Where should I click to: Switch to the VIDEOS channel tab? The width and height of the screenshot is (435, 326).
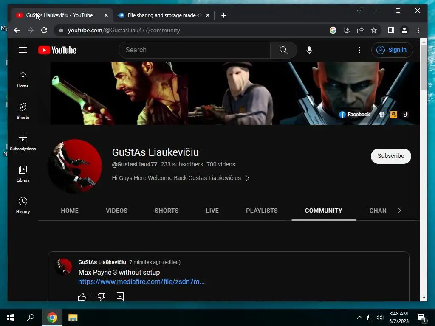coord(116,211)
